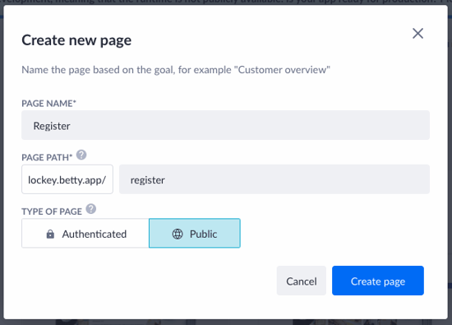Edit the page path field containing register
The image size is (452, 325).
(274, 179)
